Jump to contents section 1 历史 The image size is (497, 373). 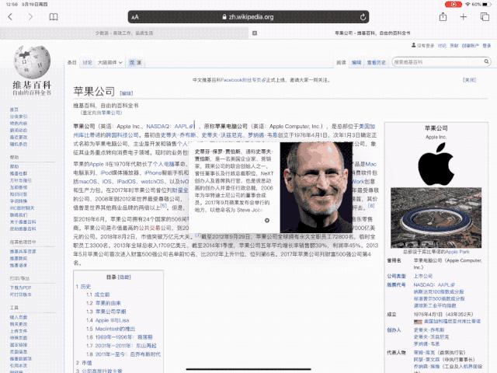83,287
